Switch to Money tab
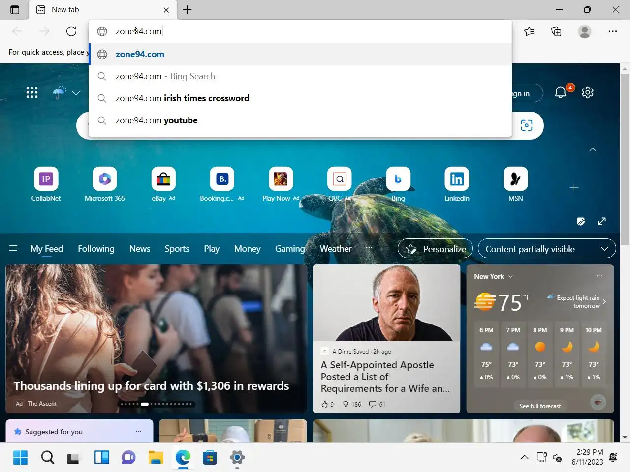This screenshot has width=630, height=472. [x=247, y=249]
